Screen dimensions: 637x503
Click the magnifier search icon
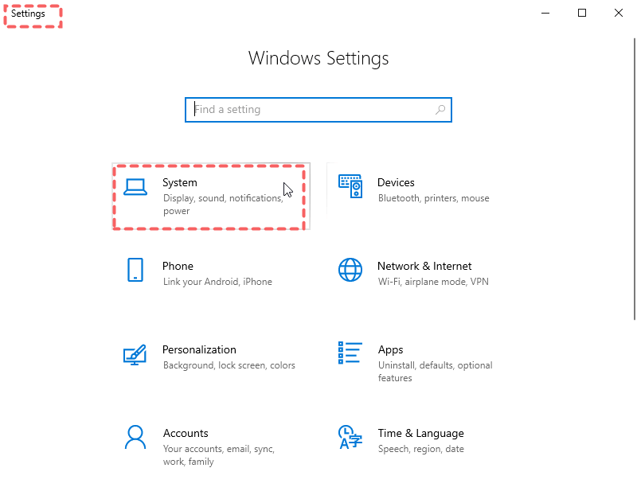point(440,110)
